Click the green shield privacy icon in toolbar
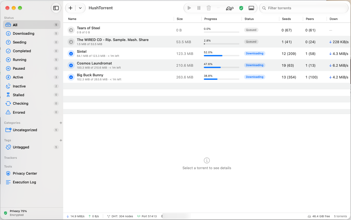The height and width of the screenshot is (220, 351). pyautogui.click(x=241, y=8)
